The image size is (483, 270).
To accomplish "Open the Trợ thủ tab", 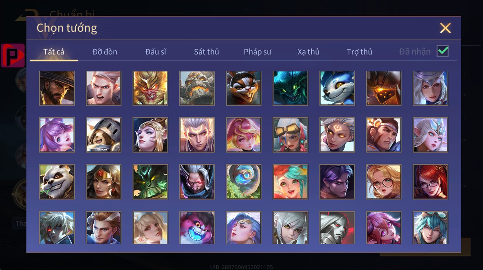I will [359, 52].
